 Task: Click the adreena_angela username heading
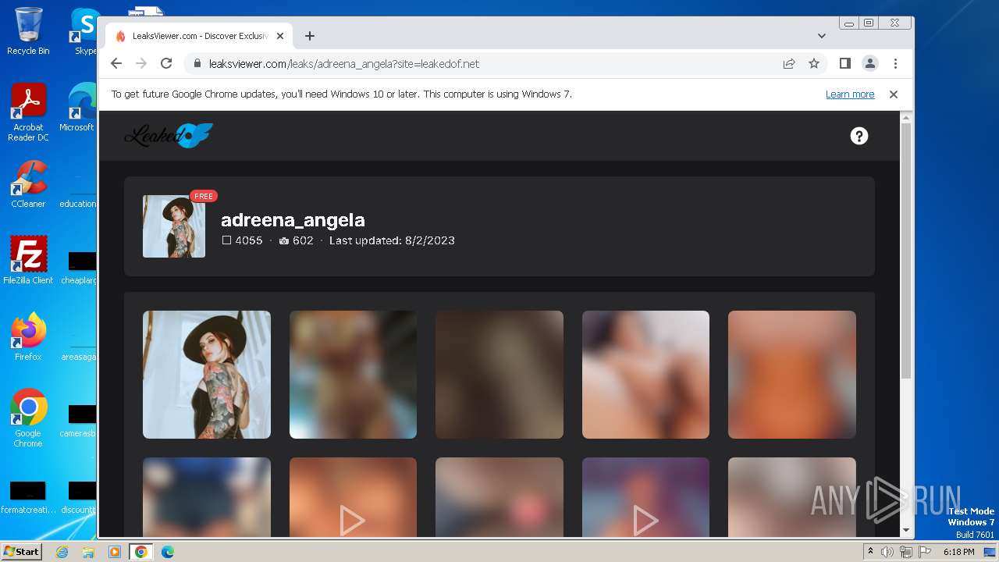point(293,220)
